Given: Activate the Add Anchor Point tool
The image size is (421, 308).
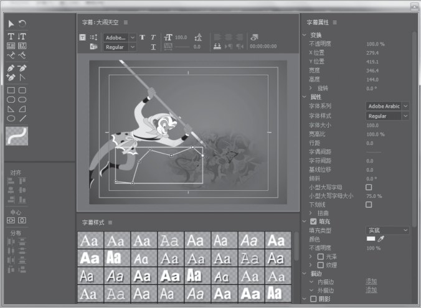Looking at the screenshot, I should tap(11, 77).
